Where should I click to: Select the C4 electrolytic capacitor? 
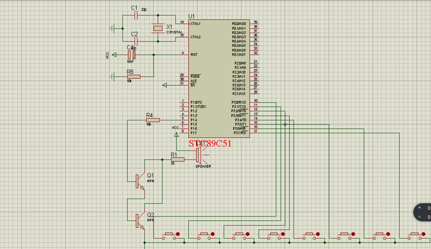(132, 55)
